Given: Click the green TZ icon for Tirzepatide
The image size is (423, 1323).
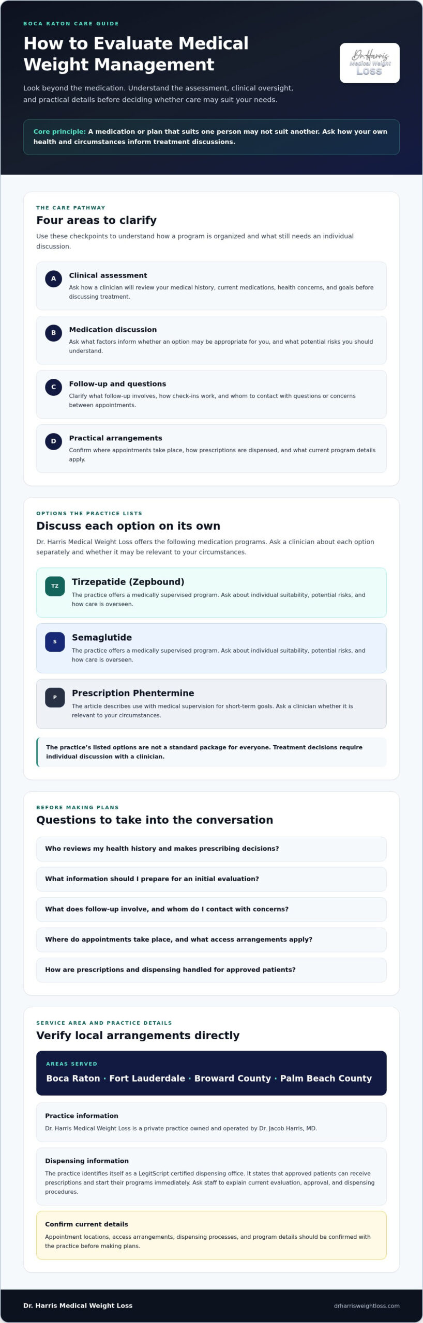Looking at the screenshot, I should tap(55, 586).
